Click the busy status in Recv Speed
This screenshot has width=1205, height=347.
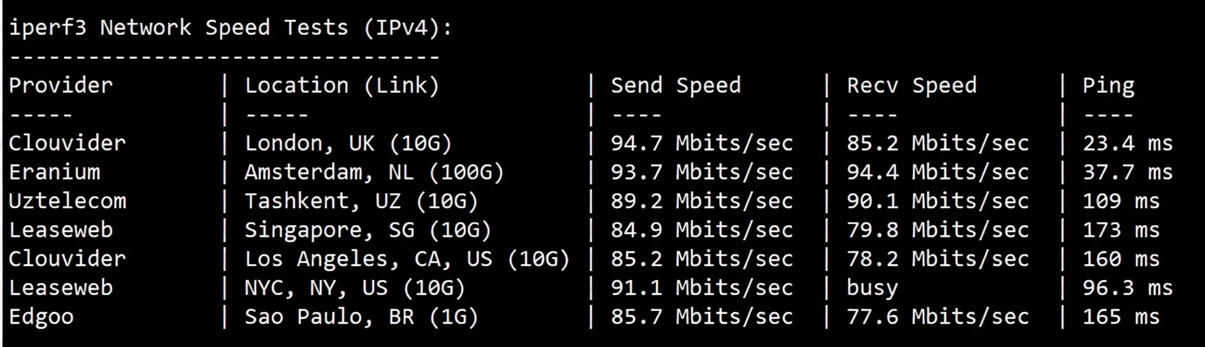point(872,288)
